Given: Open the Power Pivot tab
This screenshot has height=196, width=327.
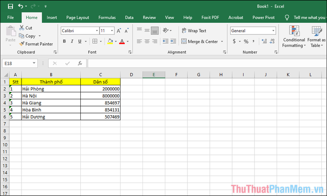Looking at the screenshot, I should pyautogui.click(x=263, y=18).
